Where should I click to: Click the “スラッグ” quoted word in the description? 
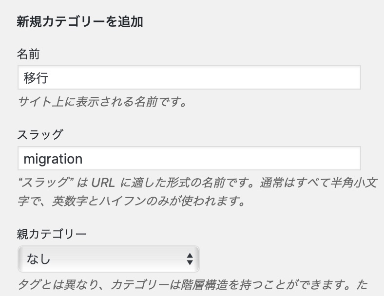tap(46, 182)
